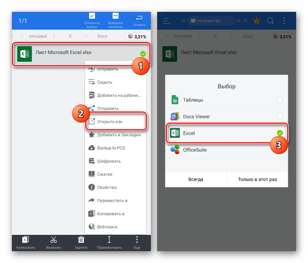Select the Docs Viewer radio button
This screenshot has height=263, width=308.
pos(280,116)
